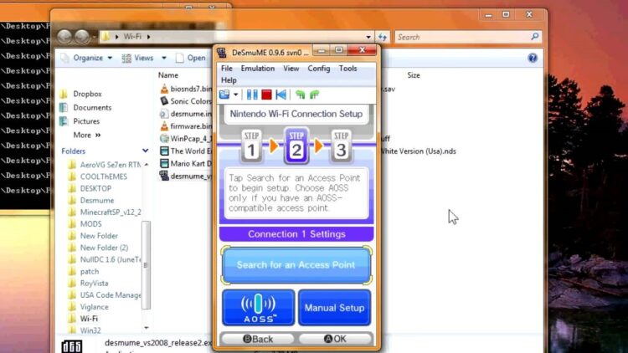Open the Organize dropdown in Explorer

(x=92, y=58)
